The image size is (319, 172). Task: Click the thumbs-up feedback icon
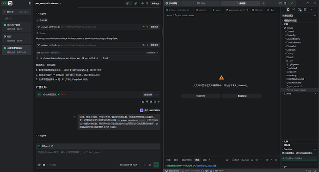point(143,101)
